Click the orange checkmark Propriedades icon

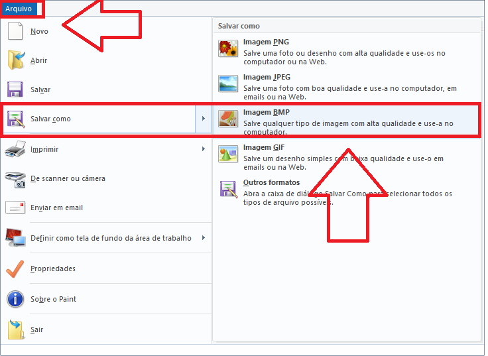15,268
